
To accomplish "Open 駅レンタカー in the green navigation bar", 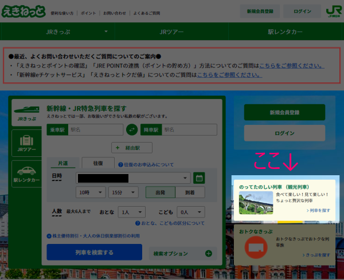I will 285,31.
